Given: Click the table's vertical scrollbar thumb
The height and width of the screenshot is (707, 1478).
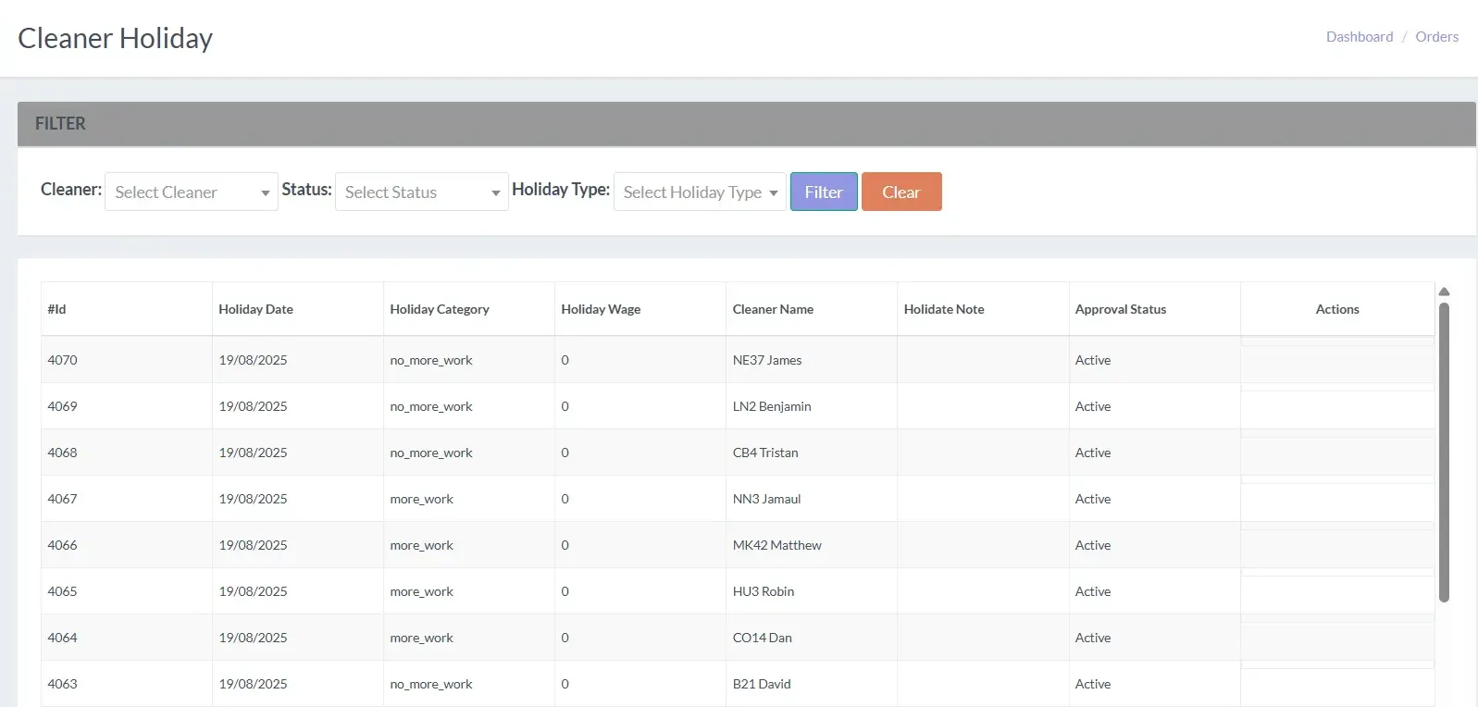Looking at the screenshot, I should (x=1444, y=452).
